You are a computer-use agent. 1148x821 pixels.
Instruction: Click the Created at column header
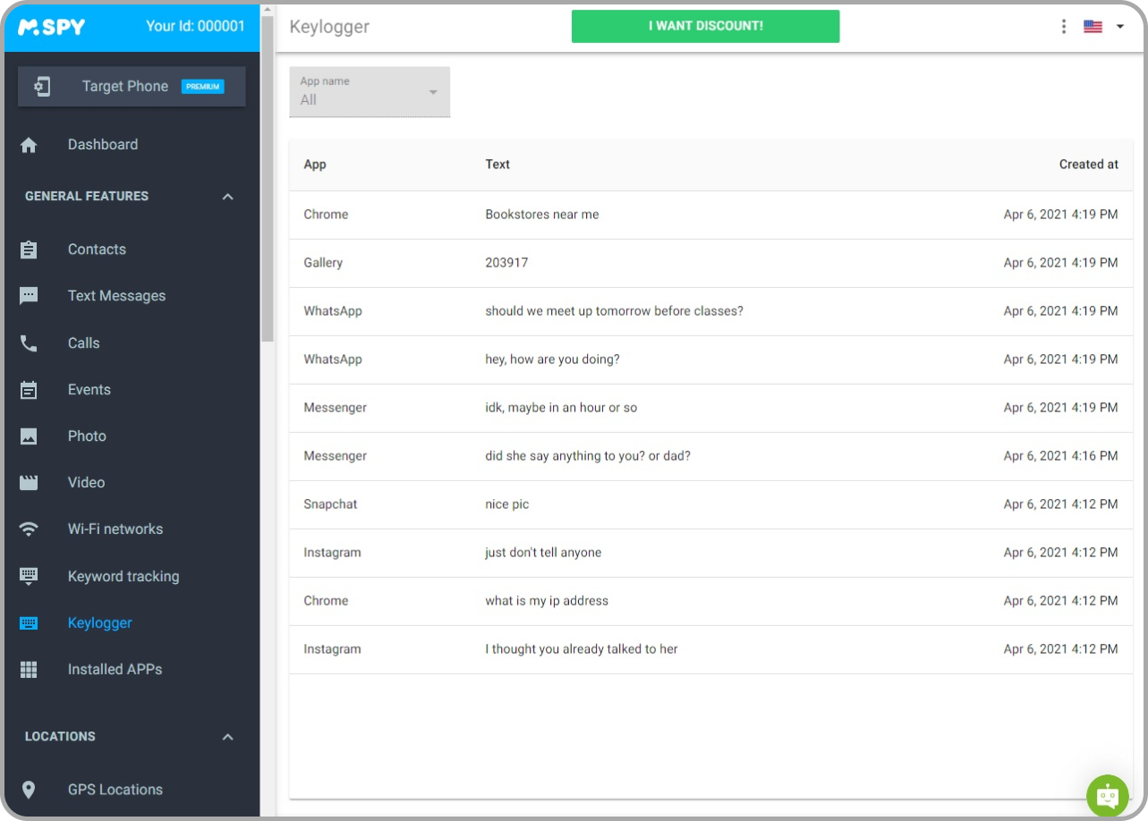(x=1088, y=165)
